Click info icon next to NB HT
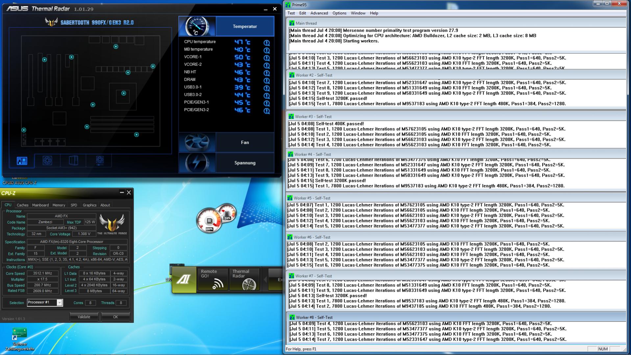The width and height of the screenshot is (631, 355). click(267, 73)
